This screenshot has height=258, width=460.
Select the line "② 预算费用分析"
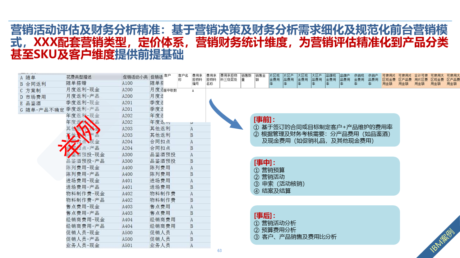(275, 230)
